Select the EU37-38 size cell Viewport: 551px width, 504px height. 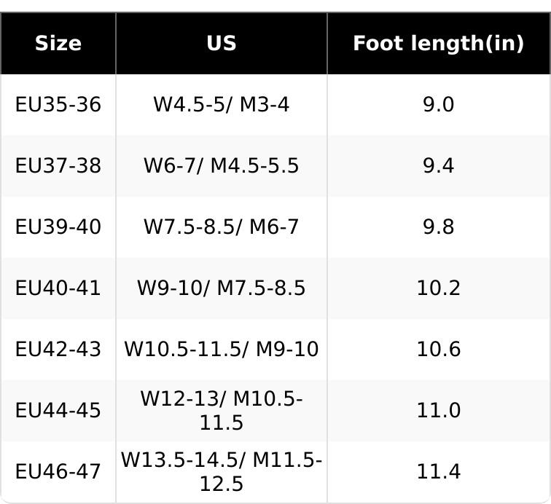(x=58, y=166)
